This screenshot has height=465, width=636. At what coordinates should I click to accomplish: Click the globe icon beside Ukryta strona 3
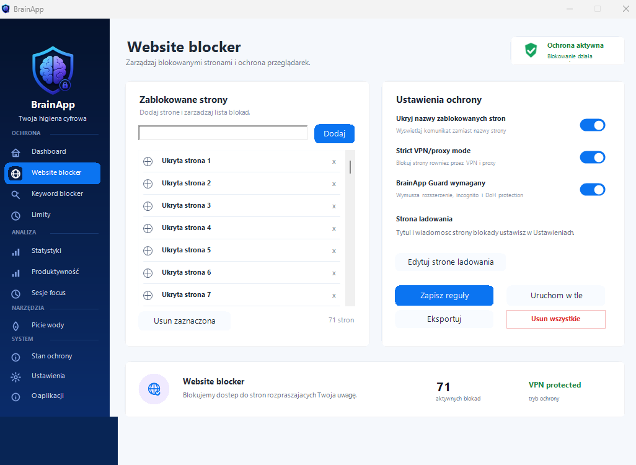tap(148, 206)
